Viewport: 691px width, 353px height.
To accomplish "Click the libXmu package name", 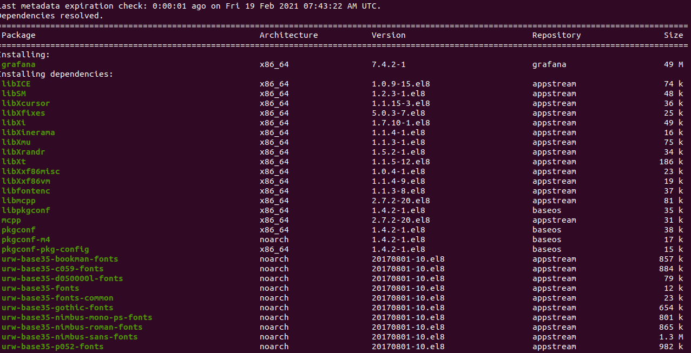I will (x=16, y=142).
